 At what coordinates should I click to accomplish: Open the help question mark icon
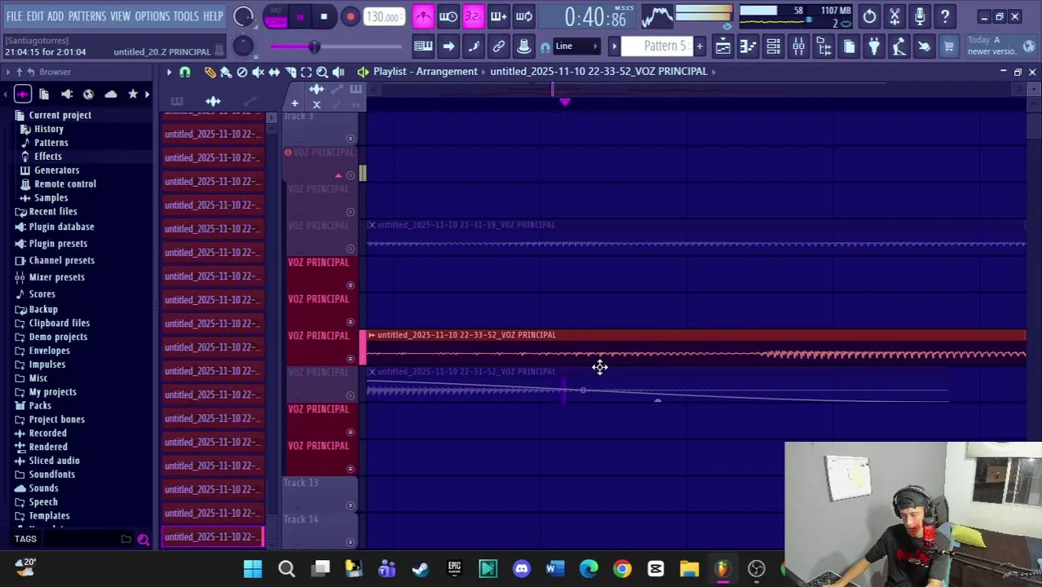tap(945, 16)
